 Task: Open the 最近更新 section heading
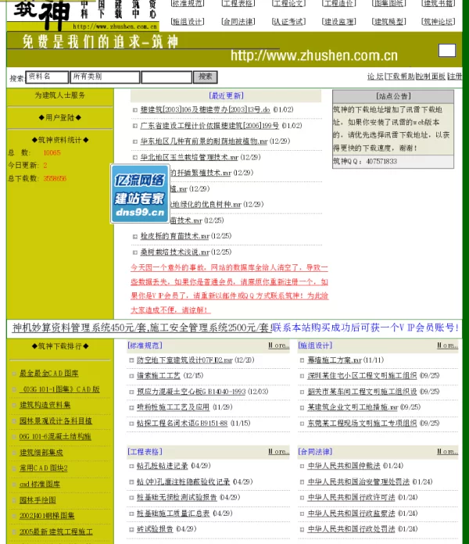(x=226, y=95)
